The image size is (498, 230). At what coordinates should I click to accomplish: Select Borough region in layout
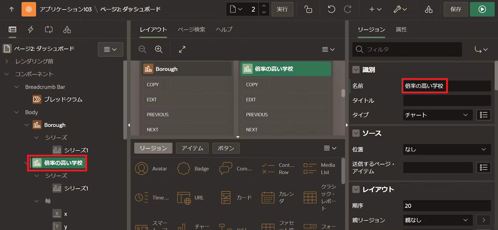point(186,69)
